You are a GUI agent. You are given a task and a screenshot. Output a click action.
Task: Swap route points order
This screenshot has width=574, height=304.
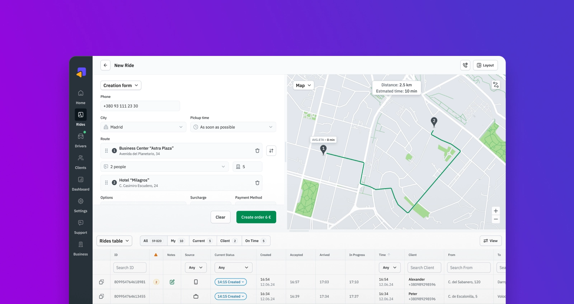271,151
